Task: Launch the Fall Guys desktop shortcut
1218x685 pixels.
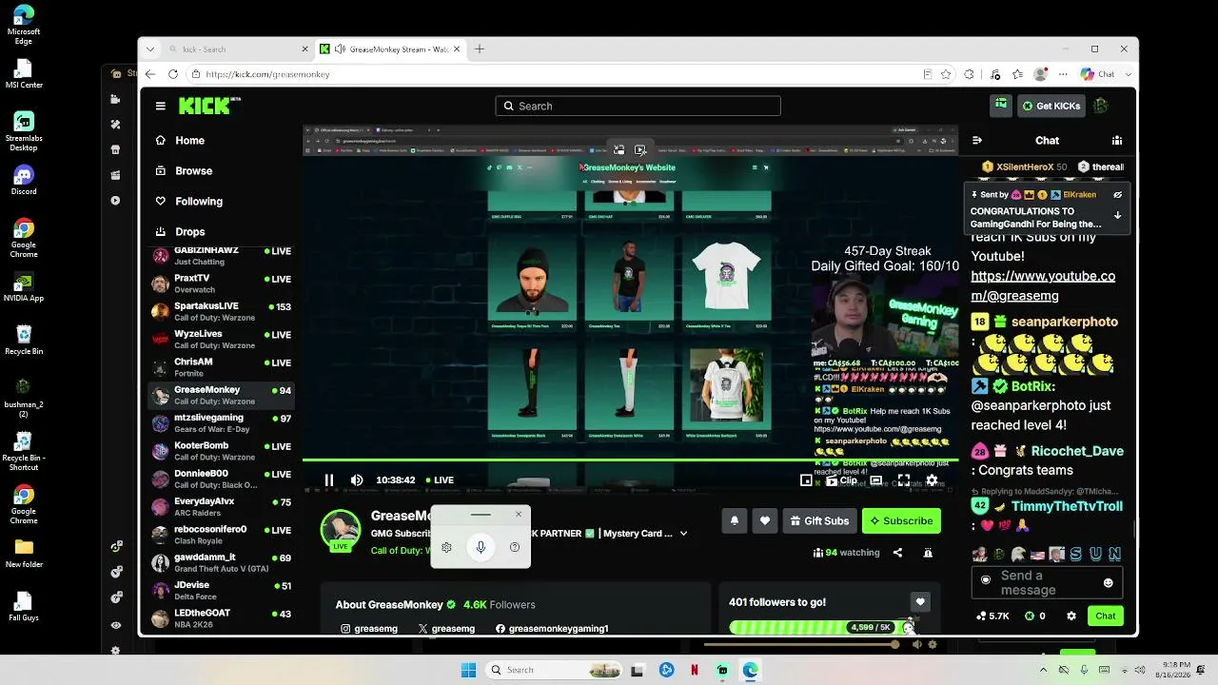Action: (x=24, y=606)
